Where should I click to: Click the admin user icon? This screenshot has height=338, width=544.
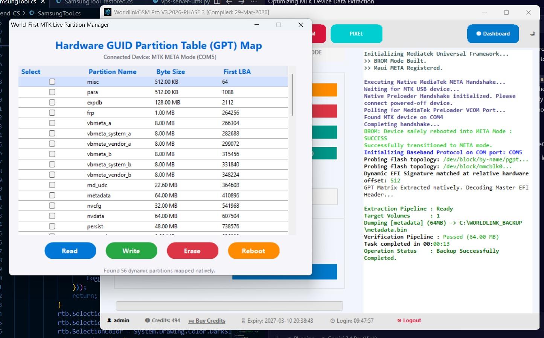109,320
